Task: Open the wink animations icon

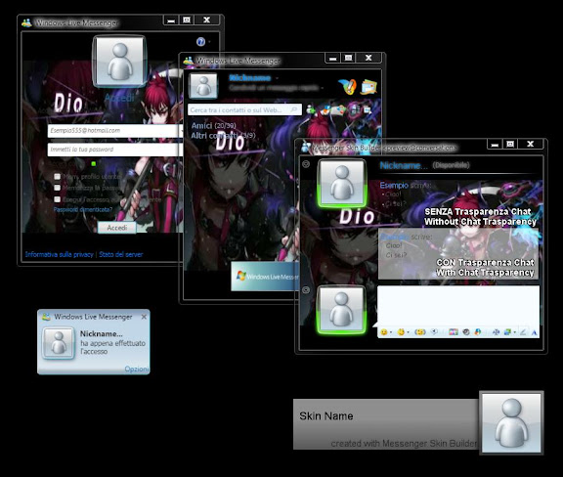Action: coord(401,332)
